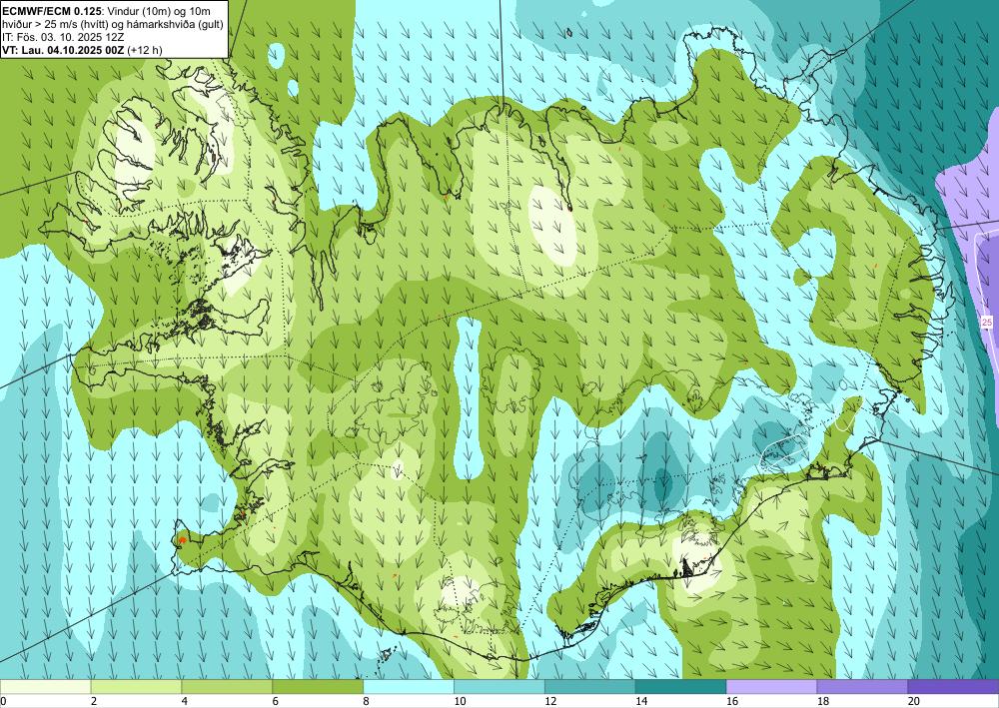The image size is (999, 708).
Task: Click the dark purple above-20 m/s legend swatch
Action: 953,687
